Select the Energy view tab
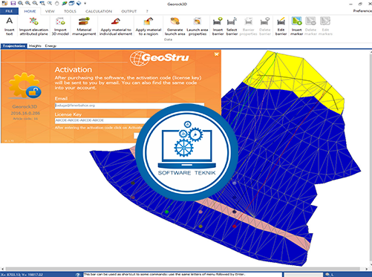The image size is (372, 277). (50, 46)
